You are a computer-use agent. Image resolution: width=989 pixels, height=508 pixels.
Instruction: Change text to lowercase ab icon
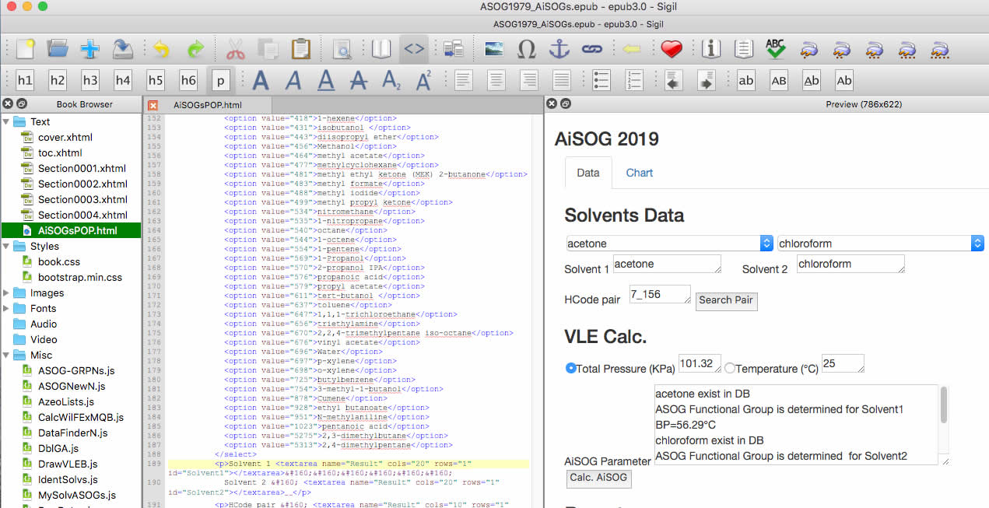point(746,80)
